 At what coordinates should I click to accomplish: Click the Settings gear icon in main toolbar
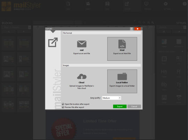coord(166,4)
